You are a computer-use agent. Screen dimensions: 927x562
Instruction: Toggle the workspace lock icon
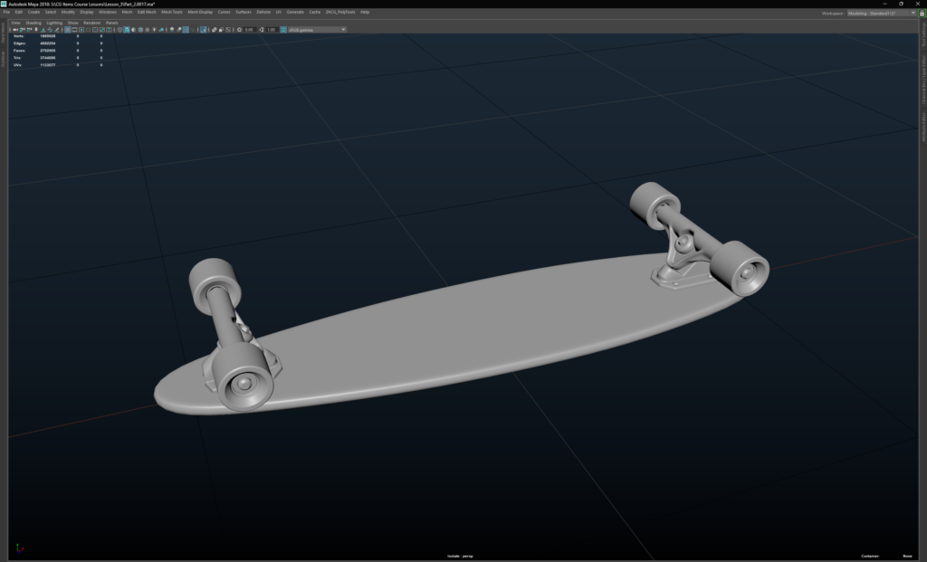921,13
